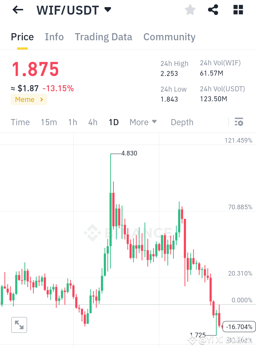The height and width of the screenshot is (348, 256).
Task: Tap the -16.704% price change label
Action: tap(239, 326)
